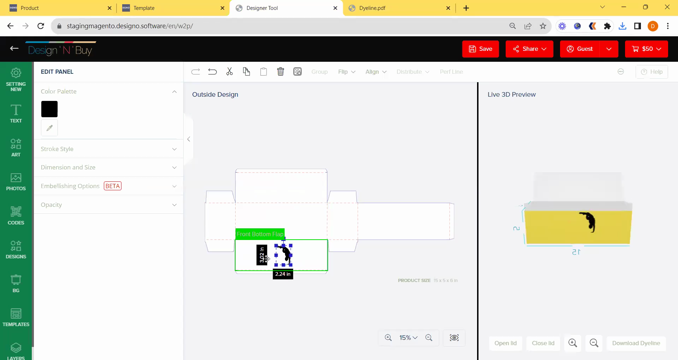Click the scissors cut icon
Viewport: 678px width, 360px height.
click(x=230, y=72)
